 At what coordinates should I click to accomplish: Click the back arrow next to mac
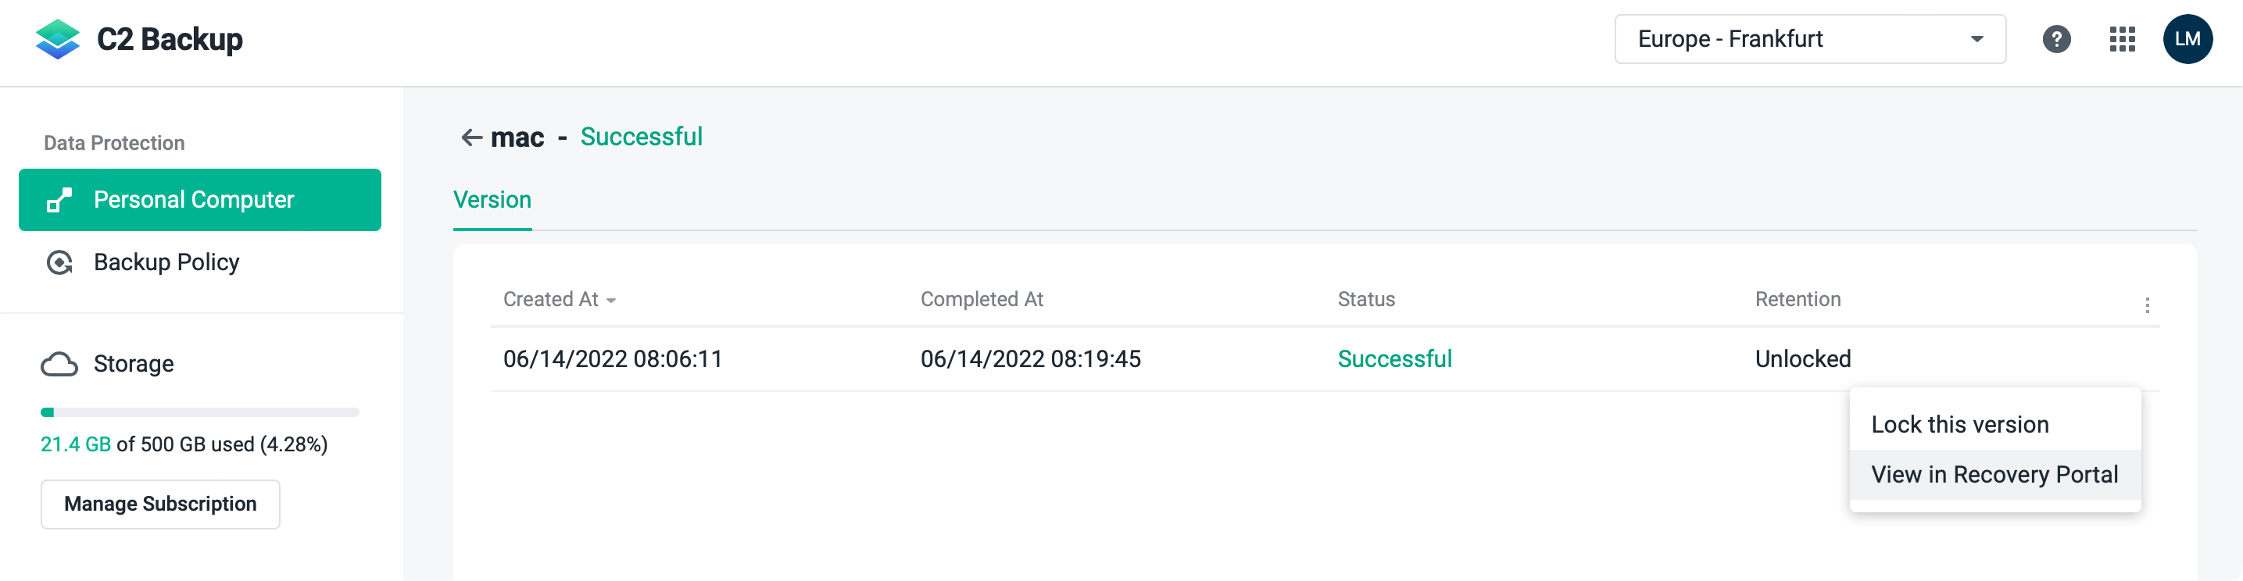click(x=471, y=137)
